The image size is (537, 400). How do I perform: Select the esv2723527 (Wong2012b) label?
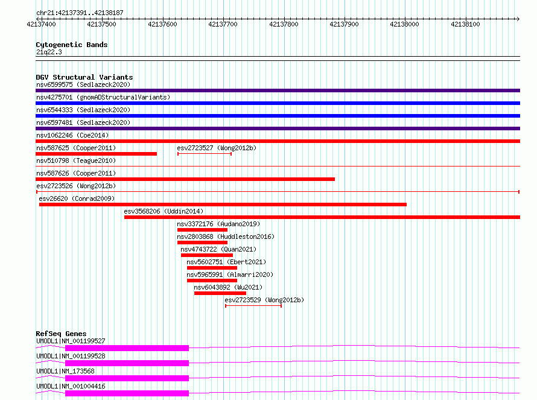coord(217,148)
